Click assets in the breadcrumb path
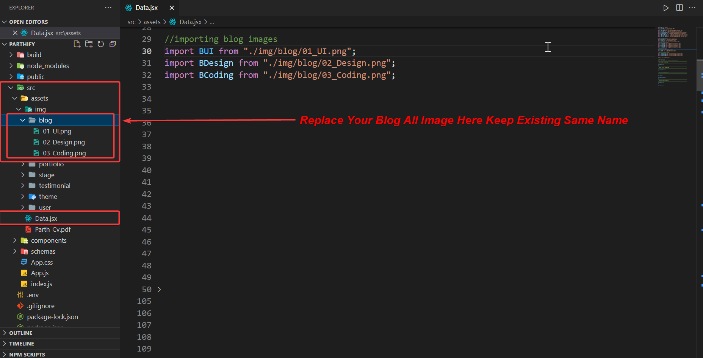Viewport: 703px width, 358px height. [x=152, y=22]
